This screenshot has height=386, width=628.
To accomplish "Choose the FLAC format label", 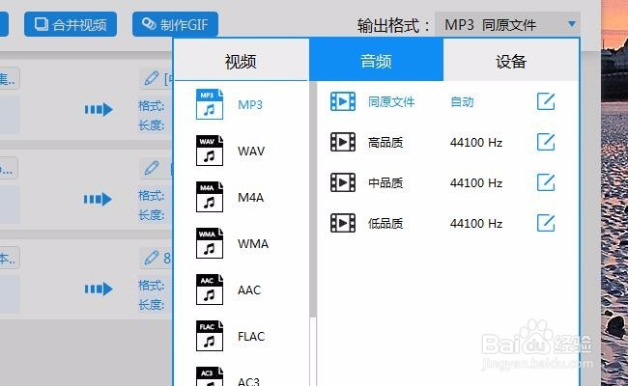I will point(251,337).
